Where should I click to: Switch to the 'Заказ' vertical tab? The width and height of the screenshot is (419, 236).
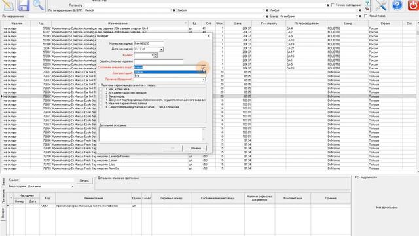pos(3,182)
